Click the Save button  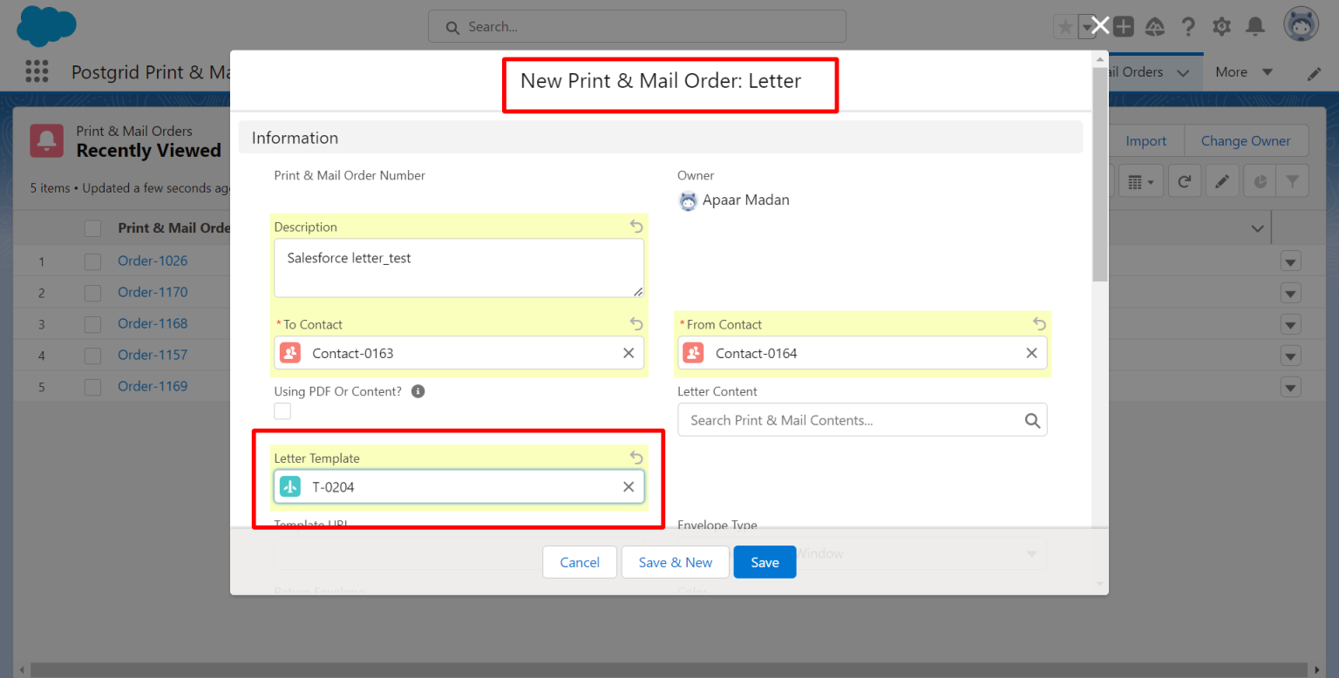click(x=765, y=562)
